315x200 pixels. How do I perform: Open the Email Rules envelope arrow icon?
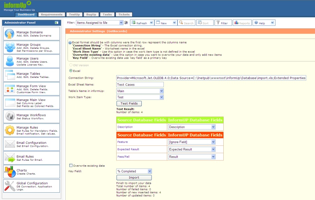click(10, 158)
